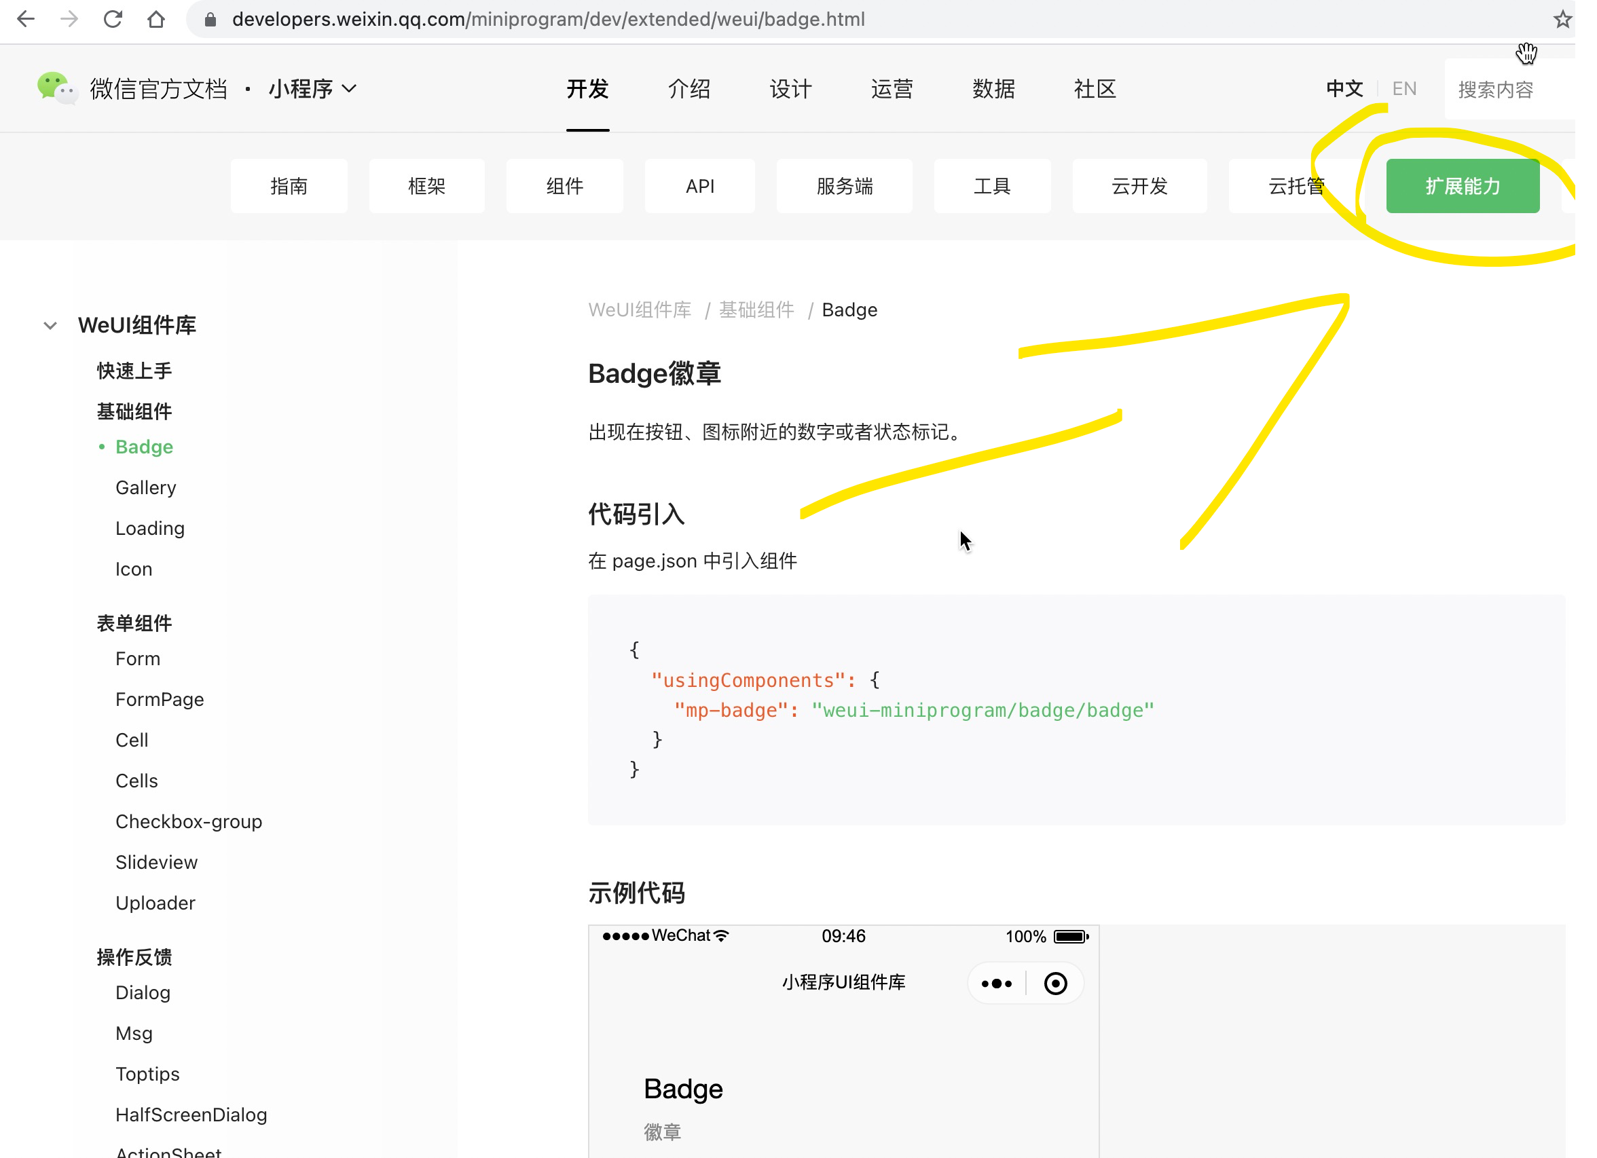The width and height of the screenshot is (1597, 1158).
Task: Click the browser back arrow
Action: (x=25, y=19)
